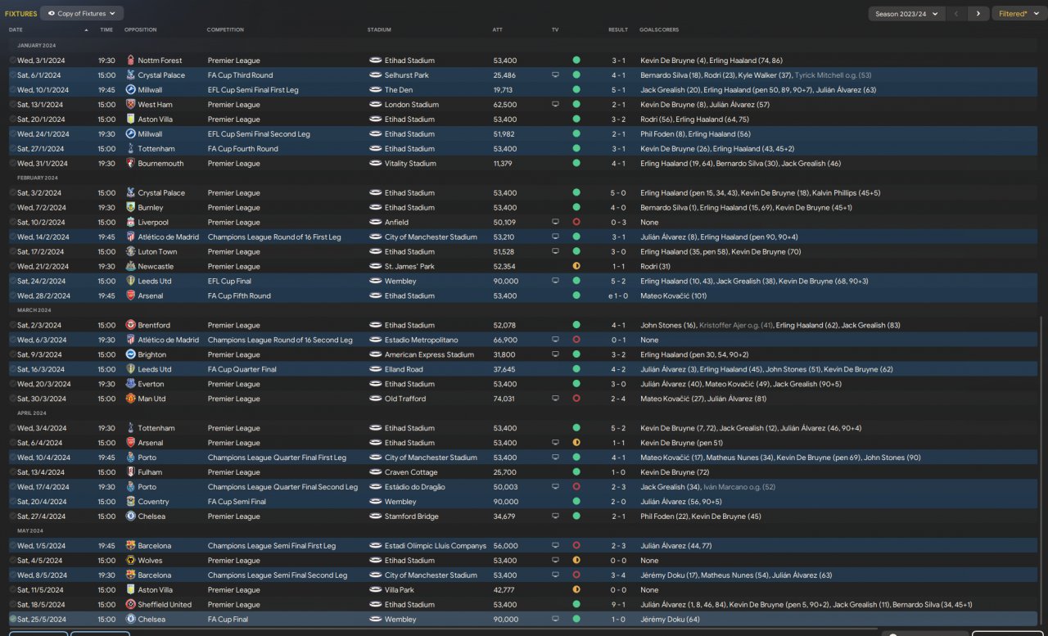The width and height of the screenshot is (1048, 636).
Task: Sort by the GOALSCORERS column header
Action: 659,30
